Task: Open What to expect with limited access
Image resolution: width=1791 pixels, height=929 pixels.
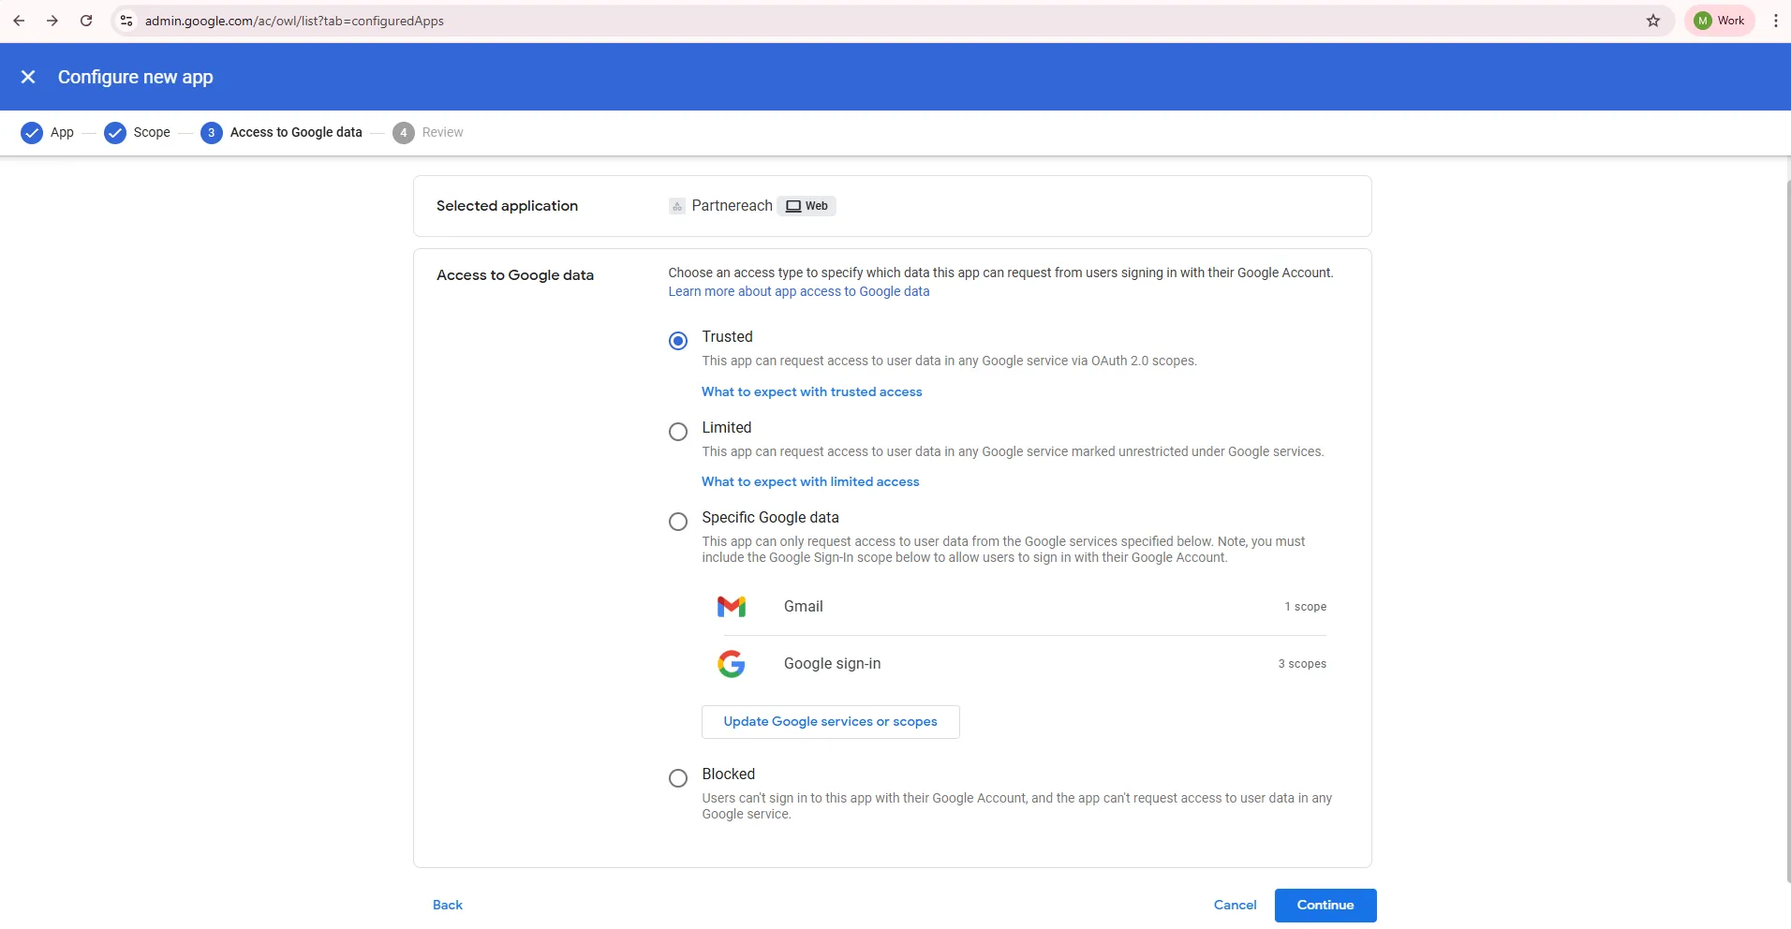Action: [x=810, y=481]
